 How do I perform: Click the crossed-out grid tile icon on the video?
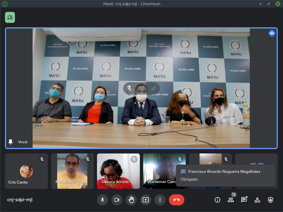coord(141,88)
